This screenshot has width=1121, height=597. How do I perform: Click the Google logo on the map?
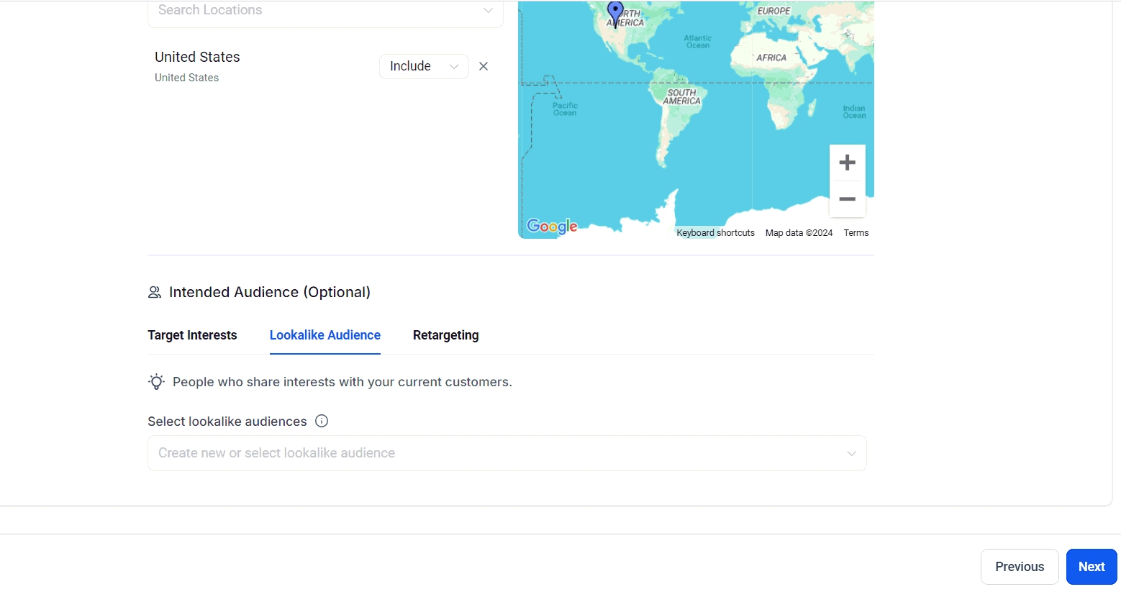pos(552,227)
